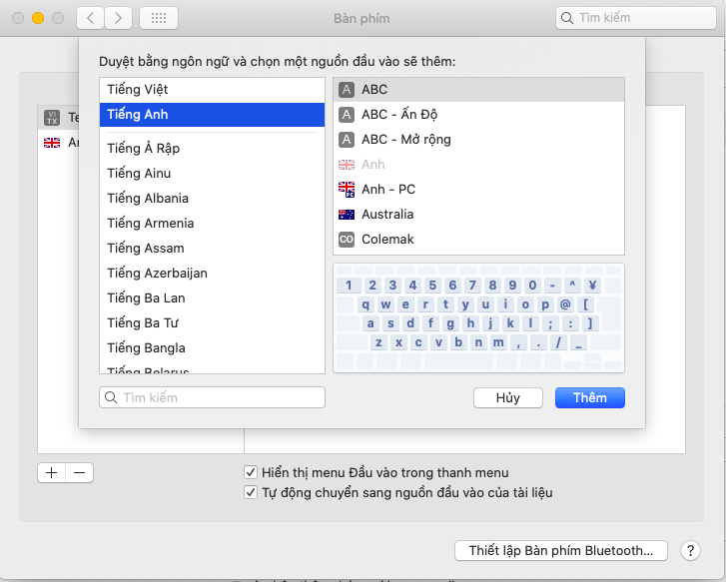
Task: Open the show-all preferences grid
Action: tap(159, 18)
